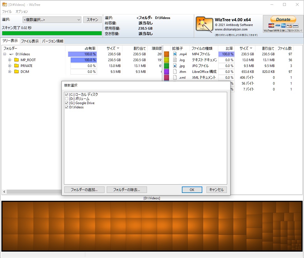Click the スキャン button
The height and width of the screenshot is (258, 304).
92,20
